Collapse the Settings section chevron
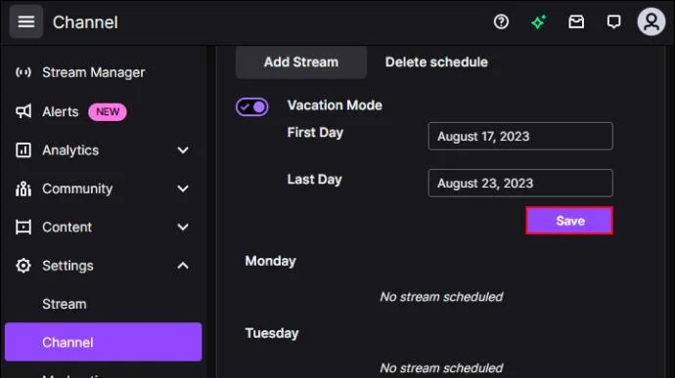 [183, 266]
